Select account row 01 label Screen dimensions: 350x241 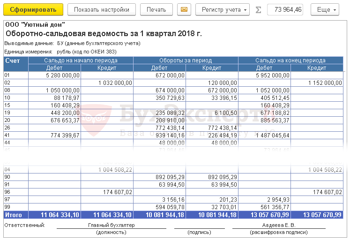(16, 75)
